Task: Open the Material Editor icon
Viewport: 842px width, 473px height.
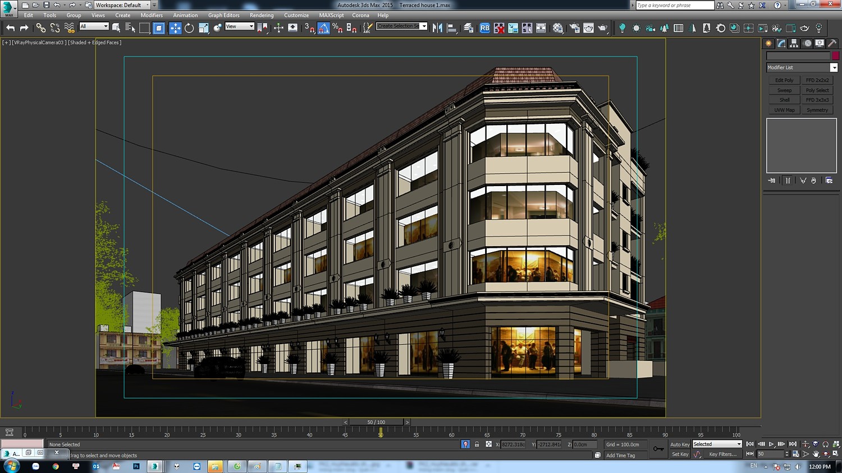Action: (557, 27)
